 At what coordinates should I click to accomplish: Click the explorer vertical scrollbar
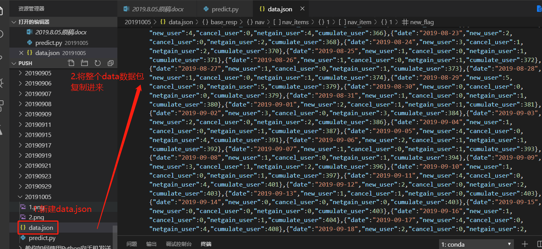[115, 237]
